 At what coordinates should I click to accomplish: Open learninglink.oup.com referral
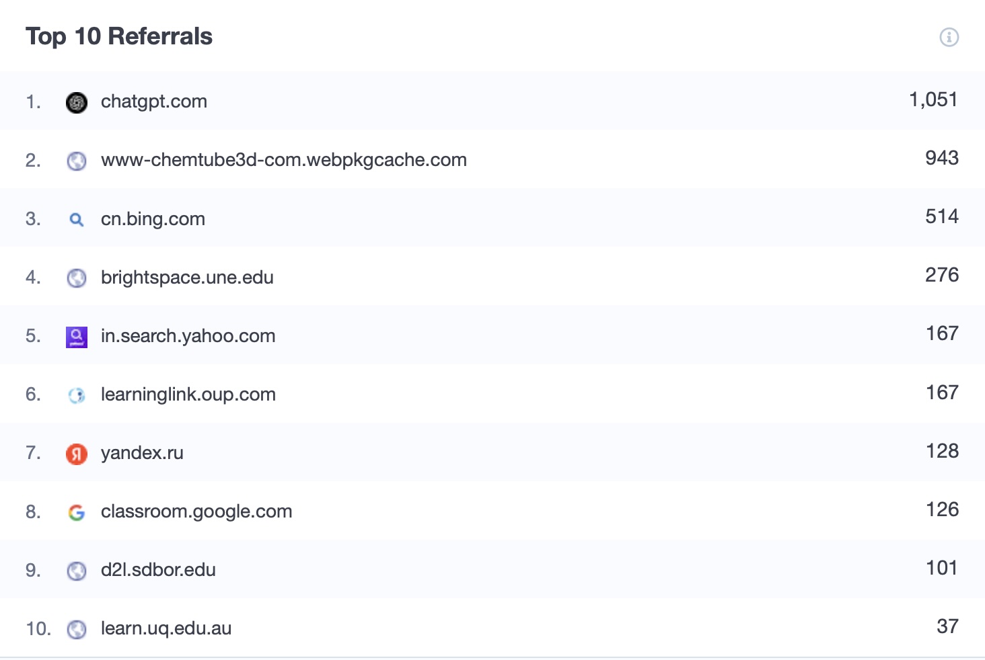coord(188,395)
